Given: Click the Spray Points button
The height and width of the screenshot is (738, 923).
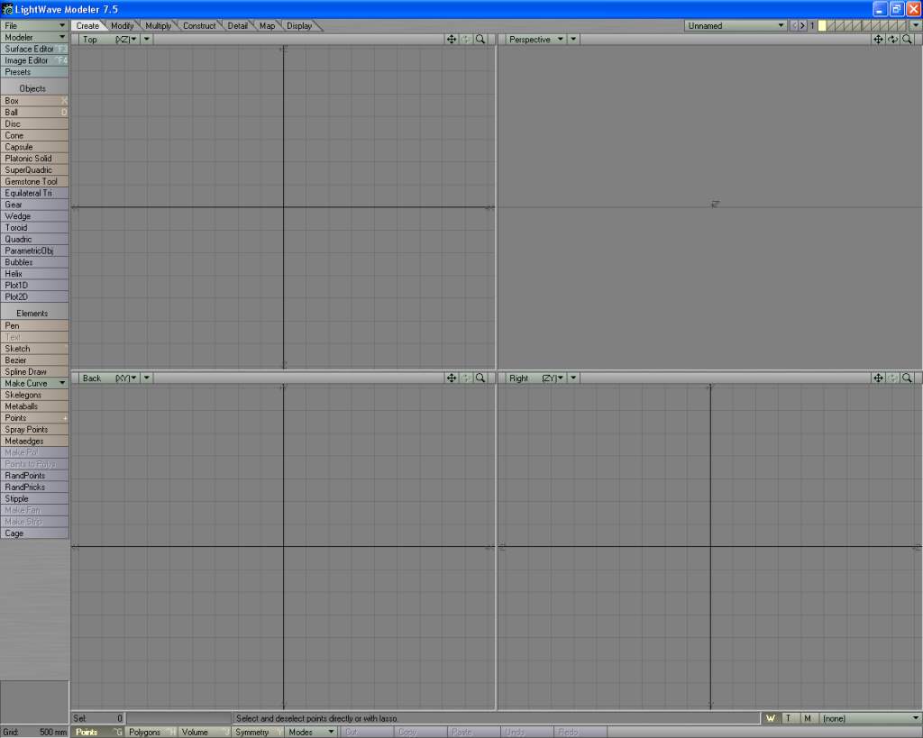Looking at the screenshot, I should click(34, 430).
